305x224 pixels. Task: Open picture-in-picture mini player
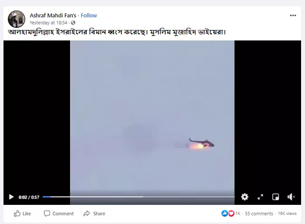275,197
